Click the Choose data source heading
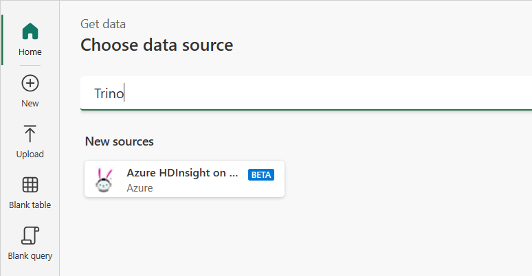 click(157, 45)
